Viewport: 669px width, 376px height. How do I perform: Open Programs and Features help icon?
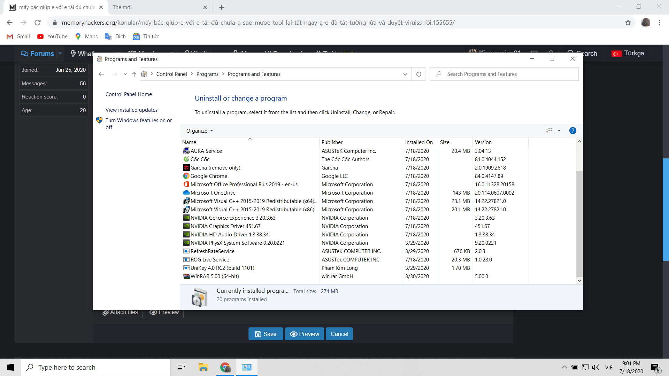(572, 131)
